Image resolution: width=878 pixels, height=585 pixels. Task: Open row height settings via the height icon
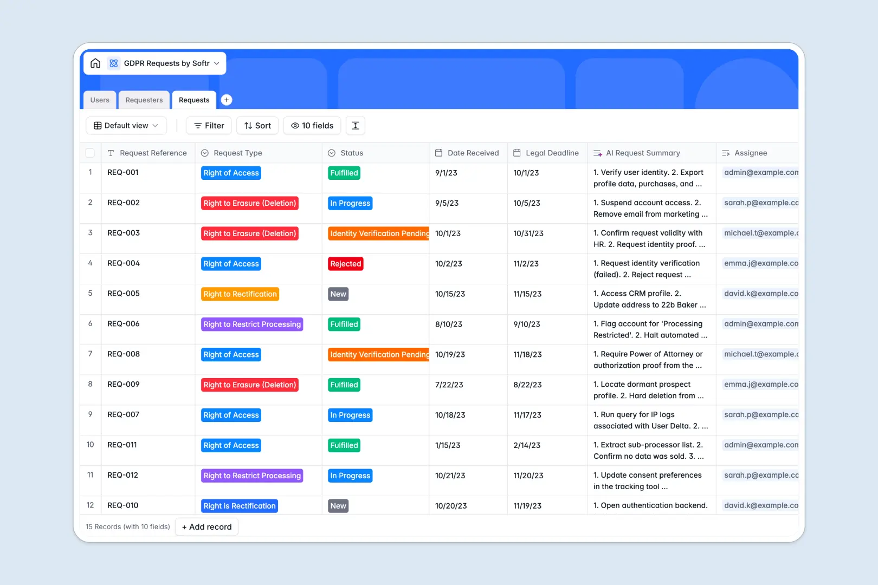click(355, 125)
